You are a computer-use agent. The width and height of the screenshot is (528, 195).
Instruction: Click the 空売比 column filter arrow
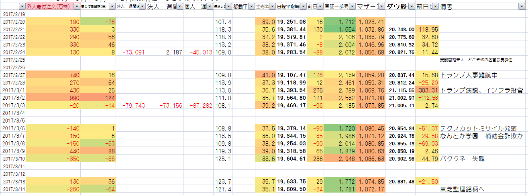pos(272,7)
